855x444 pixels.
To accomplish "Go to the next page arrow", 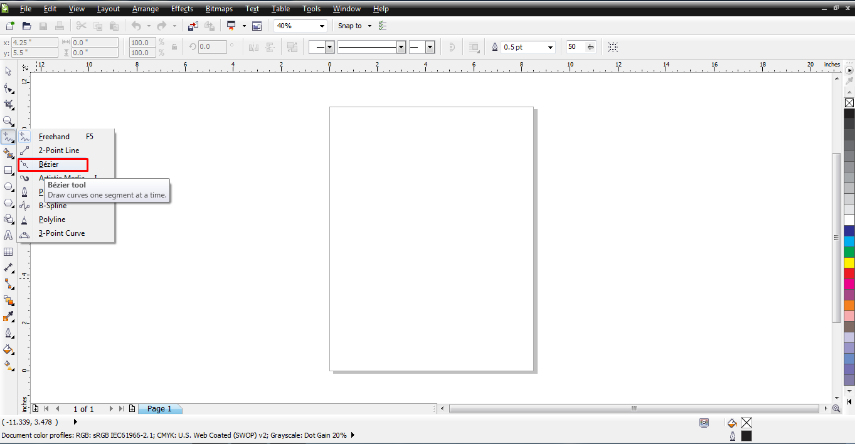I will point(112,408).
